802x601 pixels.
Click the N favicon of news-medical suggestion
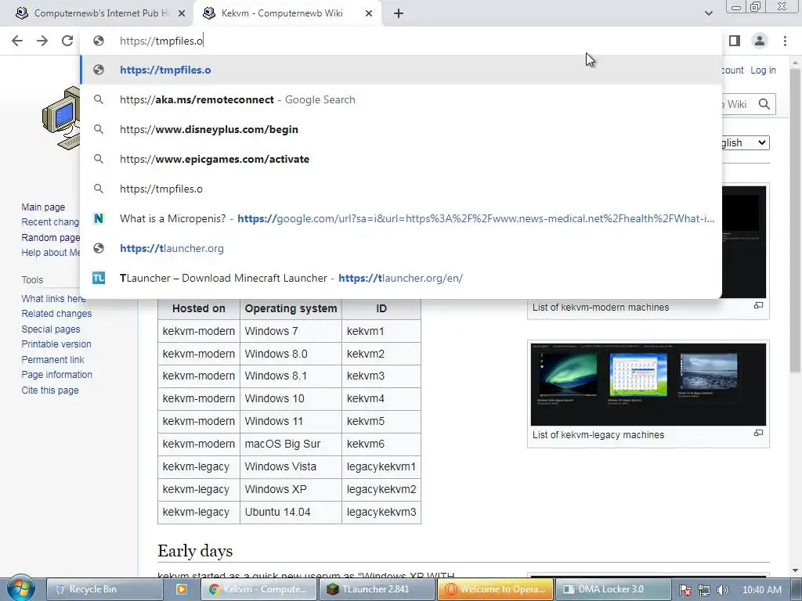[x=99, y=219]
